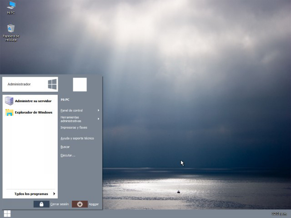
Task: Open Impresoras y faxes
Action: pyautogui.click(x=74, y=128)
